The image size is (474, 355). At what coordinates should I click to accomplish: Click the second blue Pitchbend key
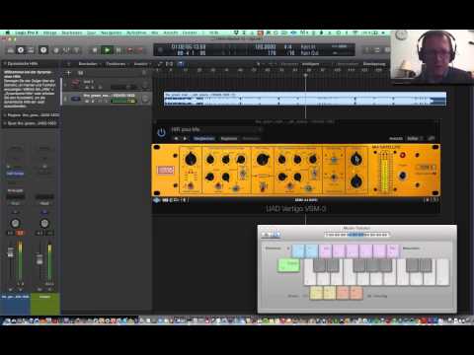[x=311, y=251]
